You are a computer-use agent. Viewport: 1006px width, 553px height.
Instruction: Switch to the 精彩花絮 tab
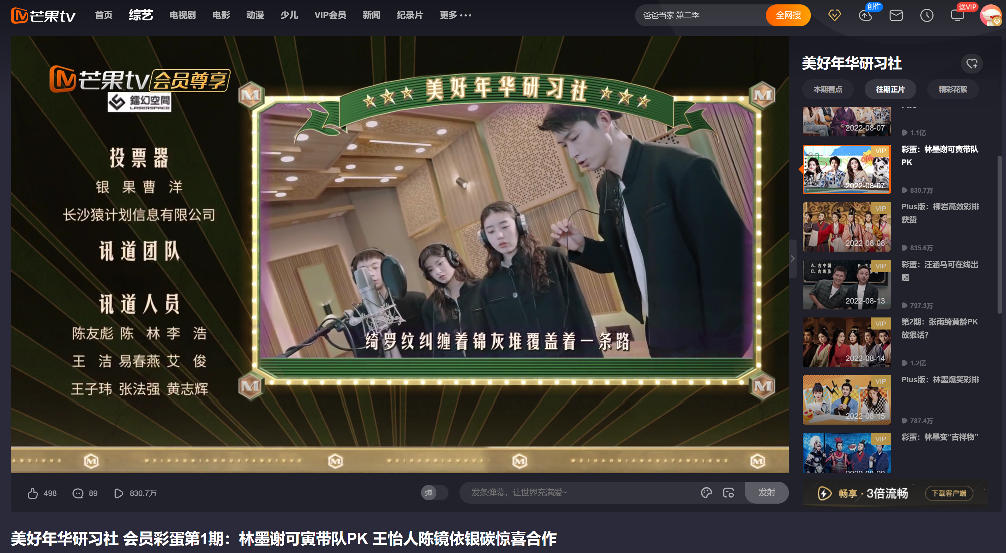(953, 89)
